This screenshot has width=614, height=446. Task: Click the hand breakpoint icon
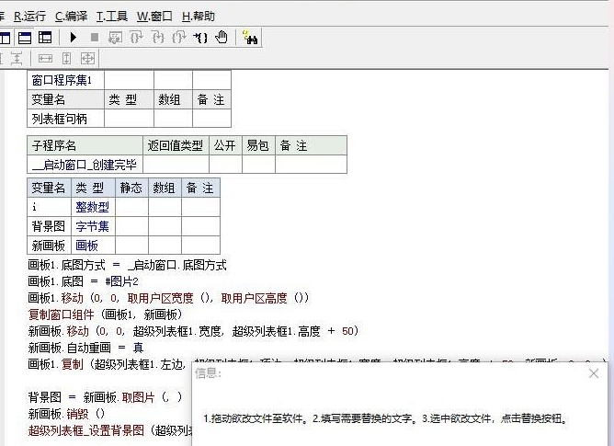click(x=222, y=37)
